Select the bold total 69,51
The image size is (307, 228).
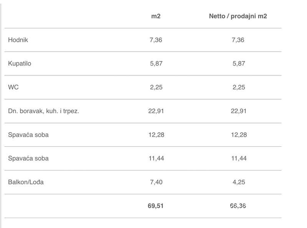156,206
